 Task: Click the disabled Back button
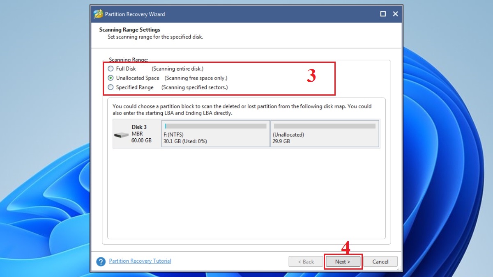306,261
